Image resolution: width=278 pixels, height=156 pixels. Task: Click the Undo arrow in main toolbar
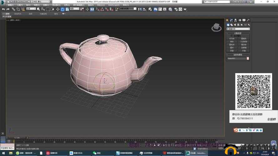3,9
